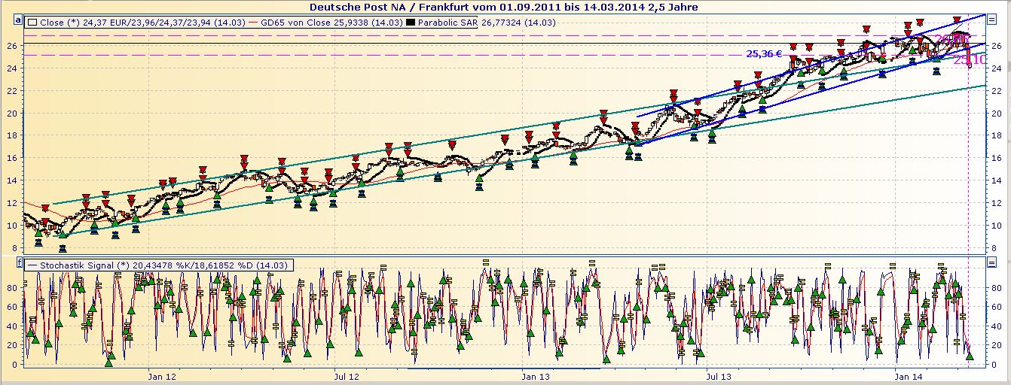Click the Parabolic SAR value 26,77324 (14.03)
Screen dimensions: 1011x385
pyautogui.click(x=518, y=23)
